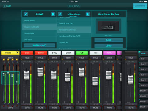The width and height of the screenshot is (148, 111).
Task: Mute the Bass2 channel
Action: coord(41,108)
